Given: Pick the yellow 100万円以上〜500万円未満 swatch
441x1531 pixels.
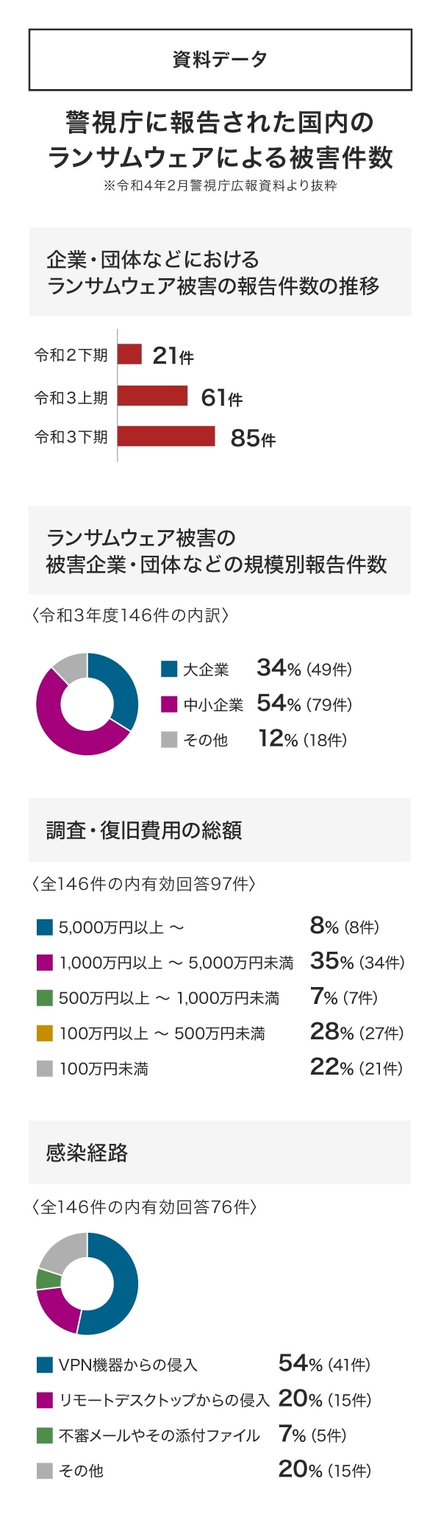Looking at the screenshot, I should coord(45,1033).
